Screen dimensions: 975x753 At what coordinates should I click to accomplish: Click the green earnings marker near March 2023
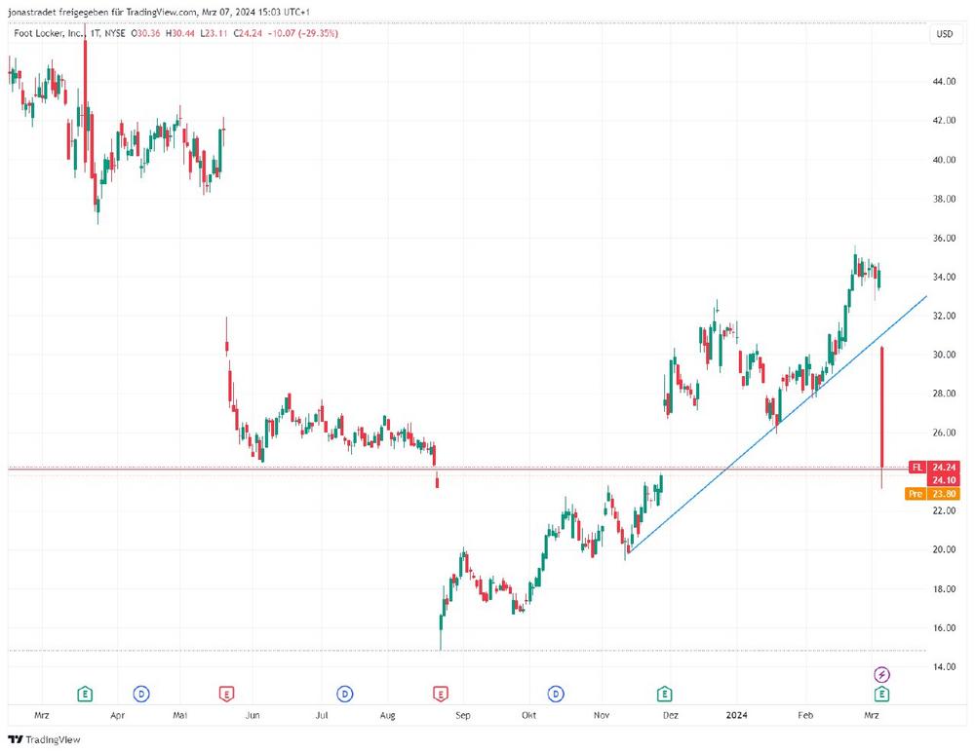86,694
